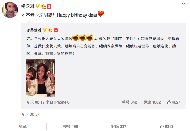The height and width of the screenshot is (131, 190).
Task: Click the gold V verified badge beside 蔡健雅
Action: [x=45, y=30]
